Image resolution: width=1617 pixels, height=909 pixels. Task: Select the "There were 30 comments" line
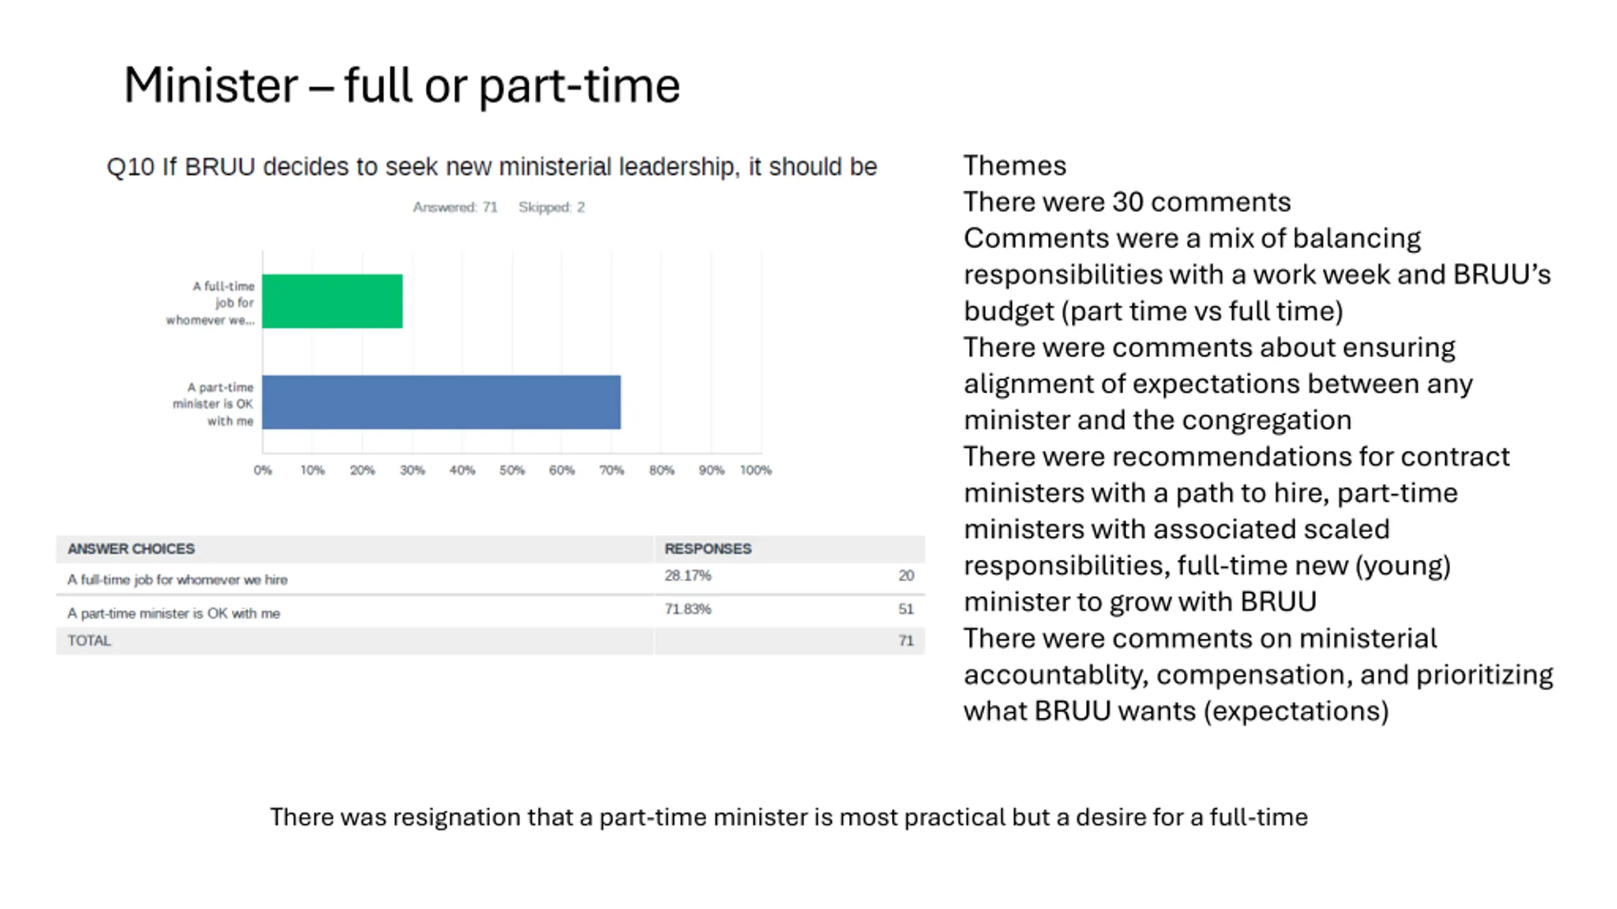tap(1127, 203)
